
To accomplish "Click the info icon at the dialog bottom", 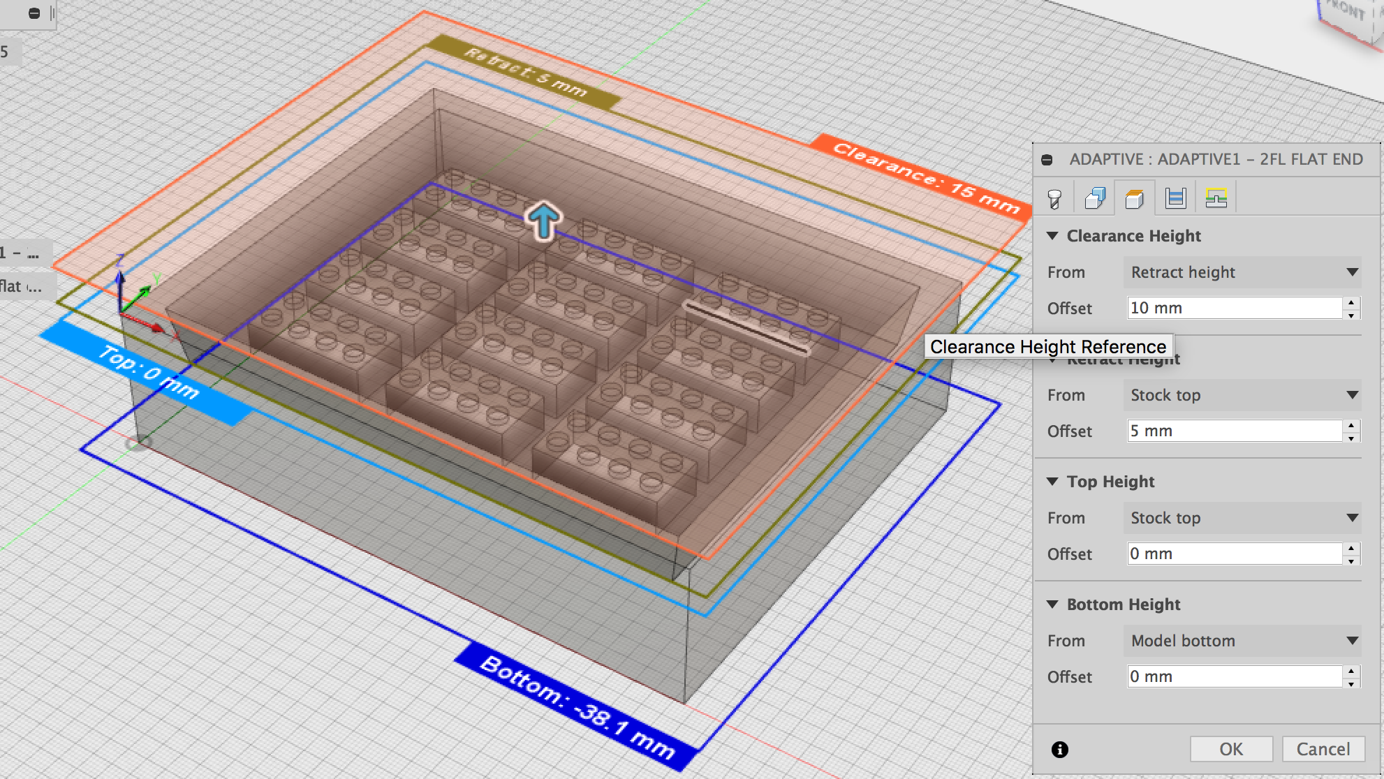I will 1059,750.
